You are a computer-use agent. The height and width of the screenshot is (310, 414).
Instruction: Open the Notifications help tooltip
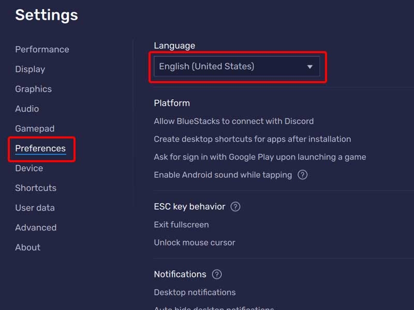pyautogui.click(x=216, y=274)
